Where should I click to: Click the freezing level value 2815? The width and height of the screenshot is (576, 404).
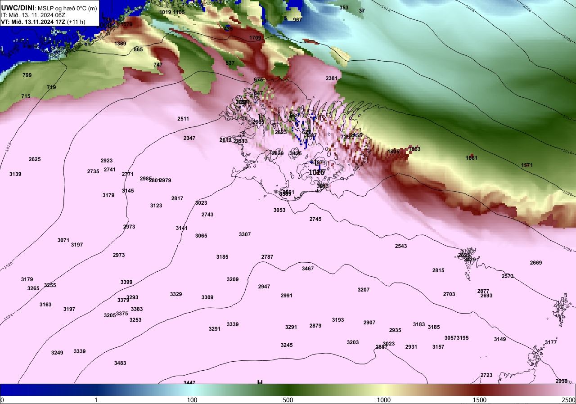pyautogui.click(x=438, y=270)
